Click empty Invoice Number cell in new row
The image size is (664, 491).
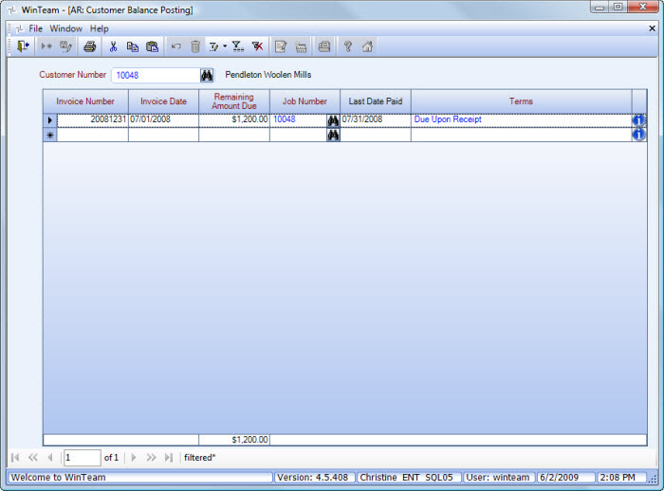[x=92, y=135]
